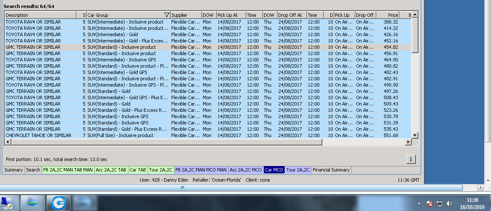491x211 pixels.
Task: Select the row priced 535.43
Action: coord(208,129)
